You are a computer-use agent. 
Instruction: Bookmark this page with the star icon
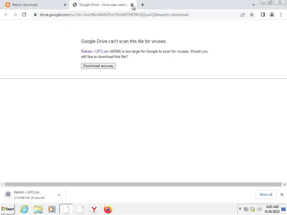252,15
